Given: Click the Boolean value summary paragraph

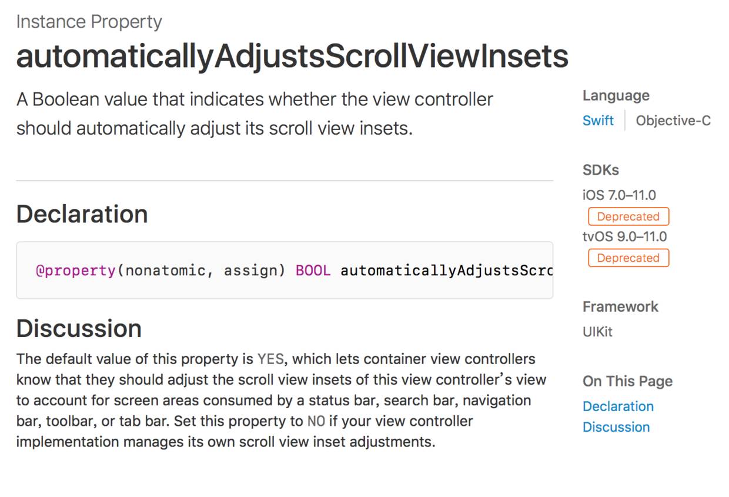Looking at the screenshot, I should (x=254, y=114).
